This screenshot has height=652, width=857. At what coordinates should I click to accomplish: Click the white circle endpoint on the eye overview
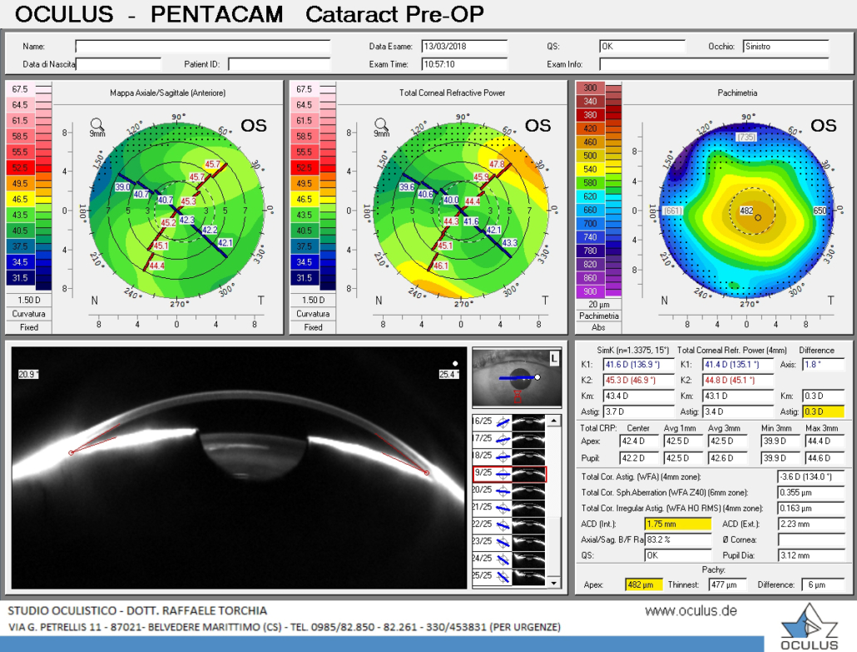537,377
